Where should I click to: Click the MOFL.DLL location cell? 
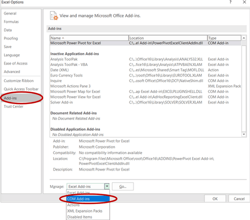click(166, 70)
